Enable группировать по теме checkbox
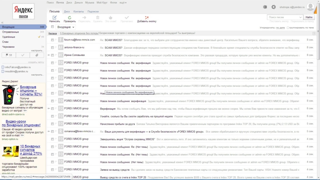Screen dimensions: 320x180 (288, 28)
